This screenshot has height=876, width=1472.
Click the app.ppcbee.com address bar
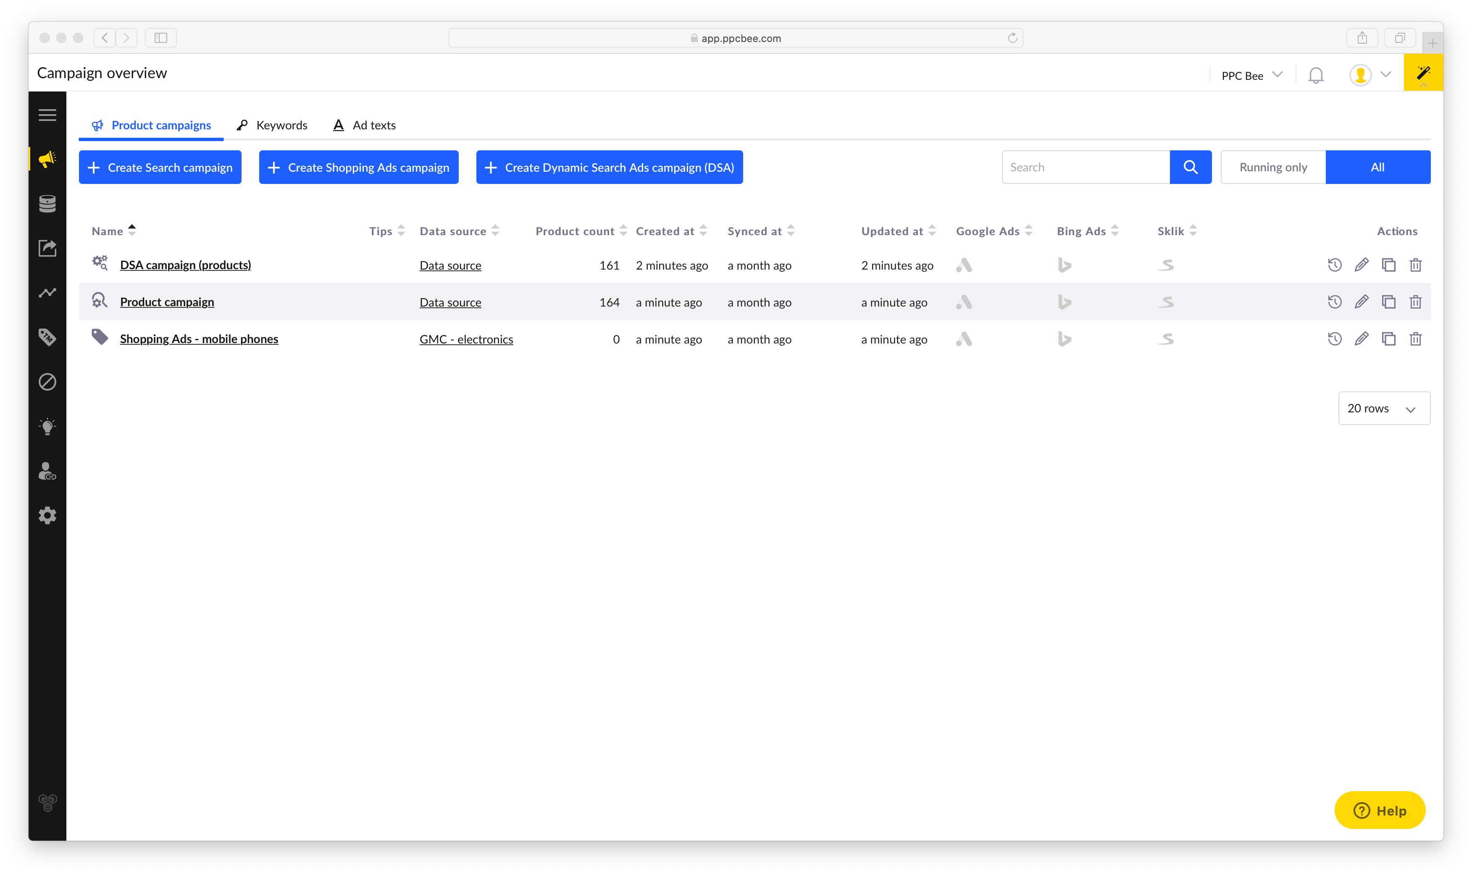point(735,38)
